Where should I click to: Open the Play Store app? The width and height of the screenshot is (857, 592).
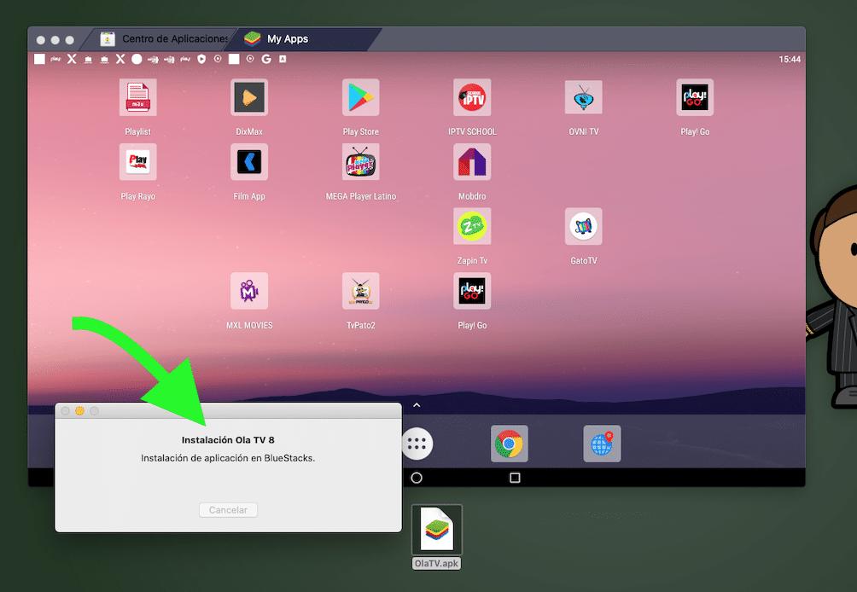click(360, 96)
